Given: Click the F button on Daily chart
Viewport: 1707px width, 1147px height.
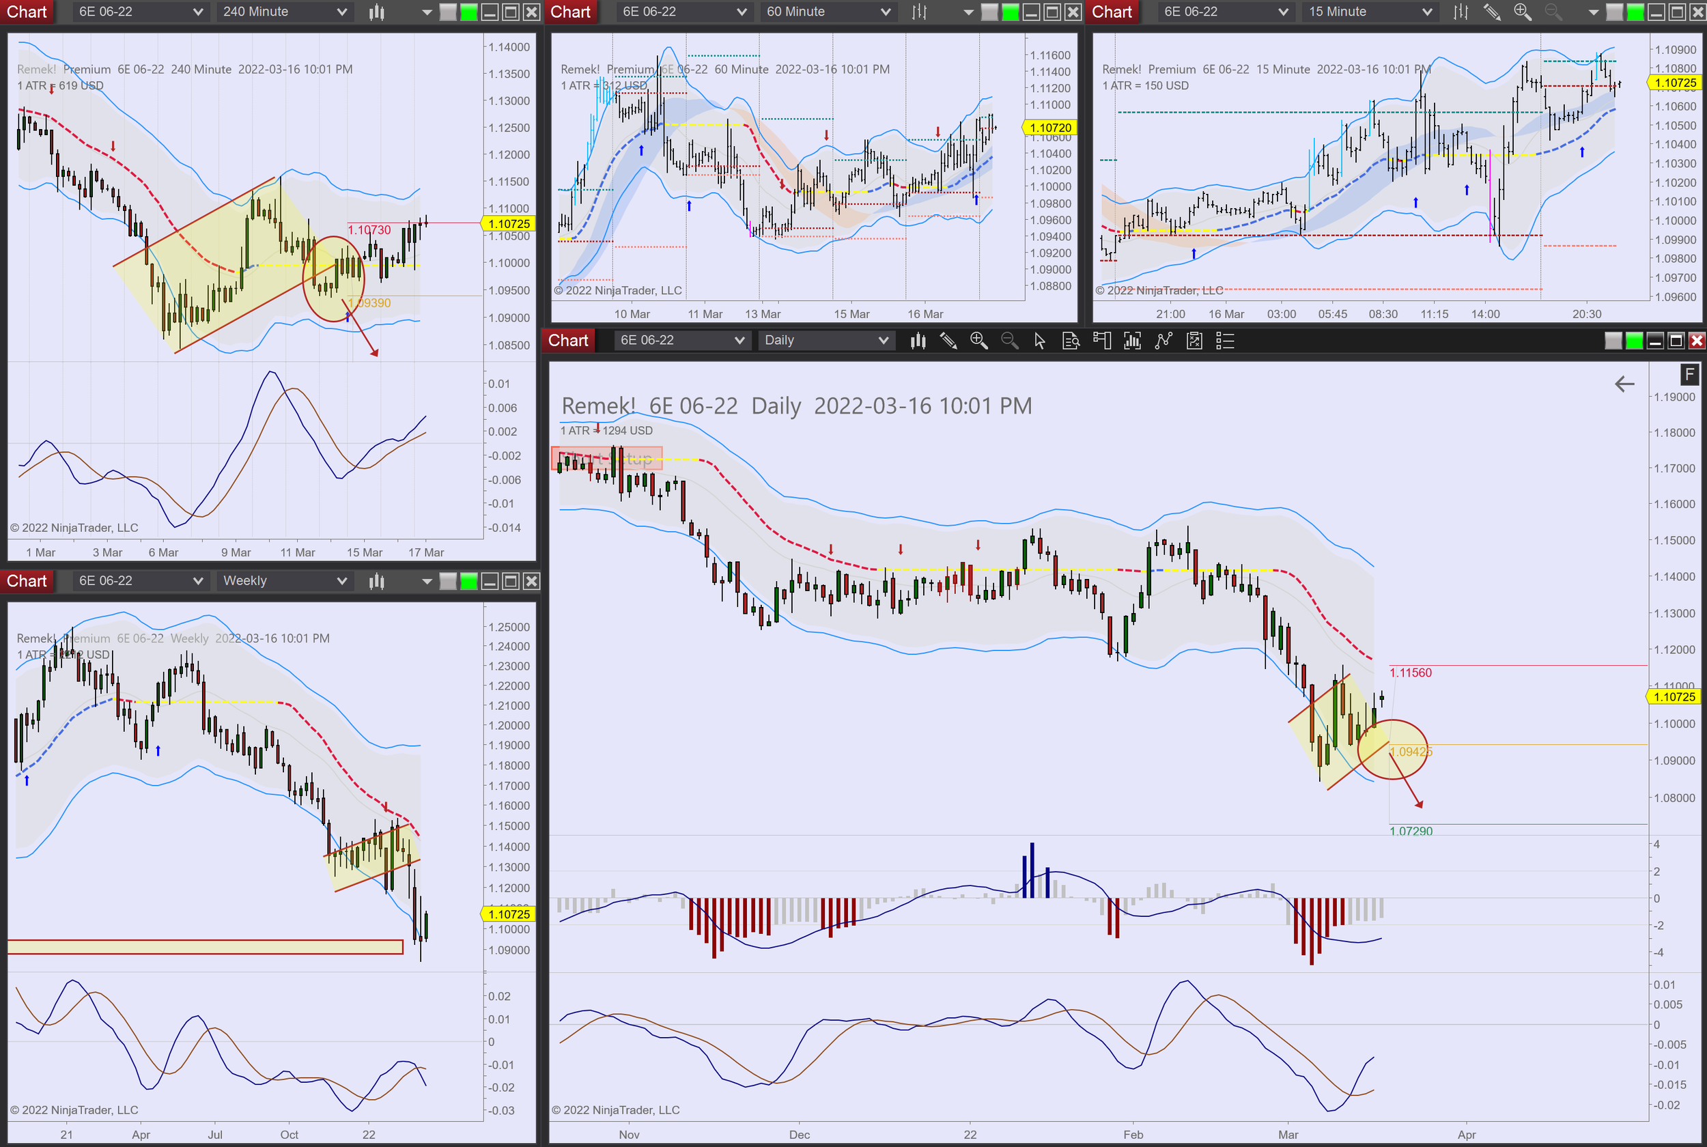Looking at the screenshot, I should click(x=1689, y=375).
